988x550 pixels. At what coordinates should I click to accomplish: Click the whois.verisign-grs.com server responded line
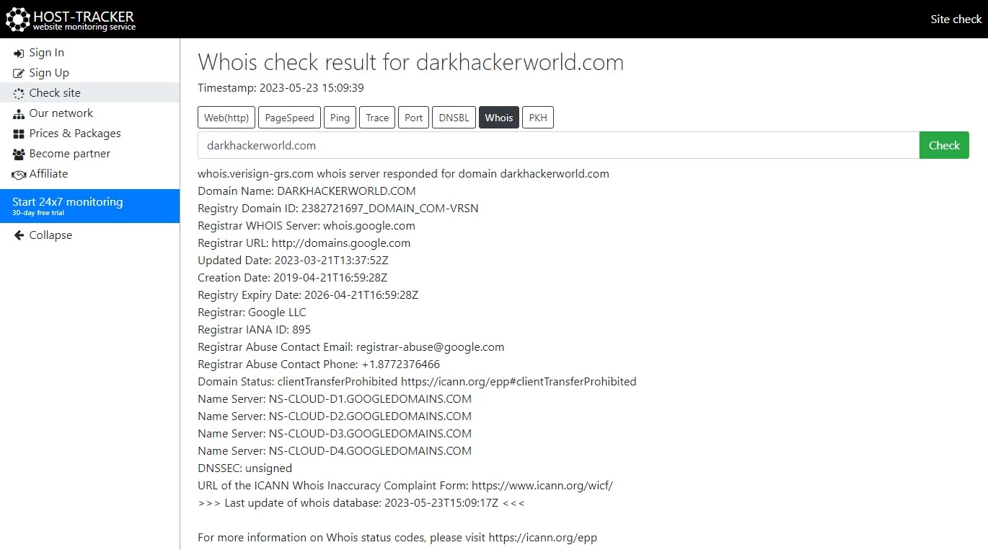pos(404,174)
